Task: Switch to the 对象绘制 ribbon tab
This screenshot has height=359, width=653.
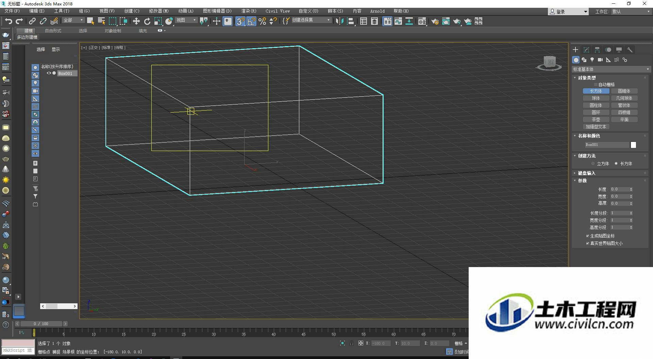Action: tap(113, 31)
